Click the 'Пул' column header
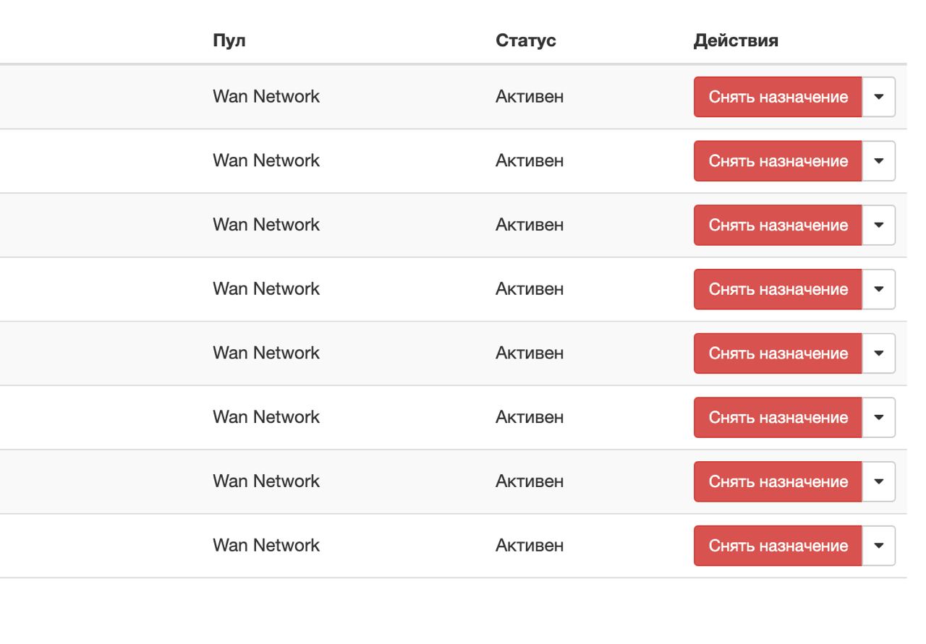The width and height of the screenshot is (926, 644). point(229,40)
